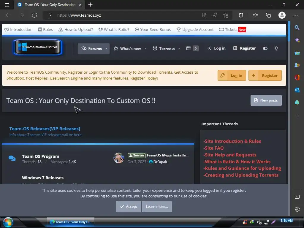Add page to favorites star icon
The height and width of the screenshot is (228, 304).
coord(226,15)
